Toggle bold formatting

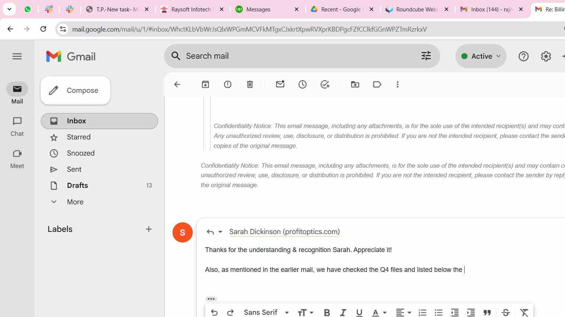327,312
